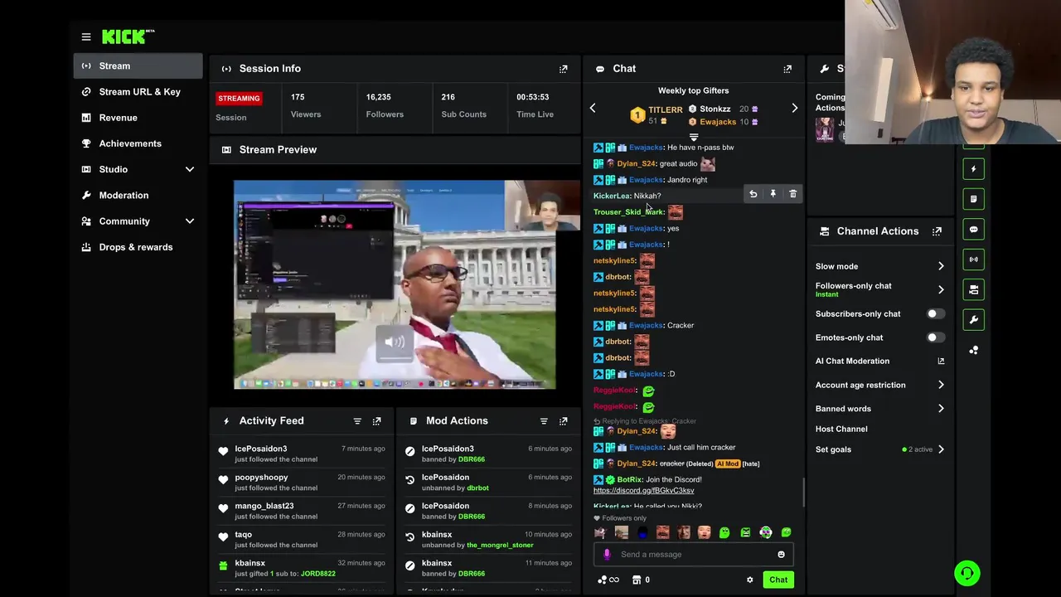The height and width of the screenshot is (597, 1061).
Task: Click Host Channel action
Action: click(841, 430)
